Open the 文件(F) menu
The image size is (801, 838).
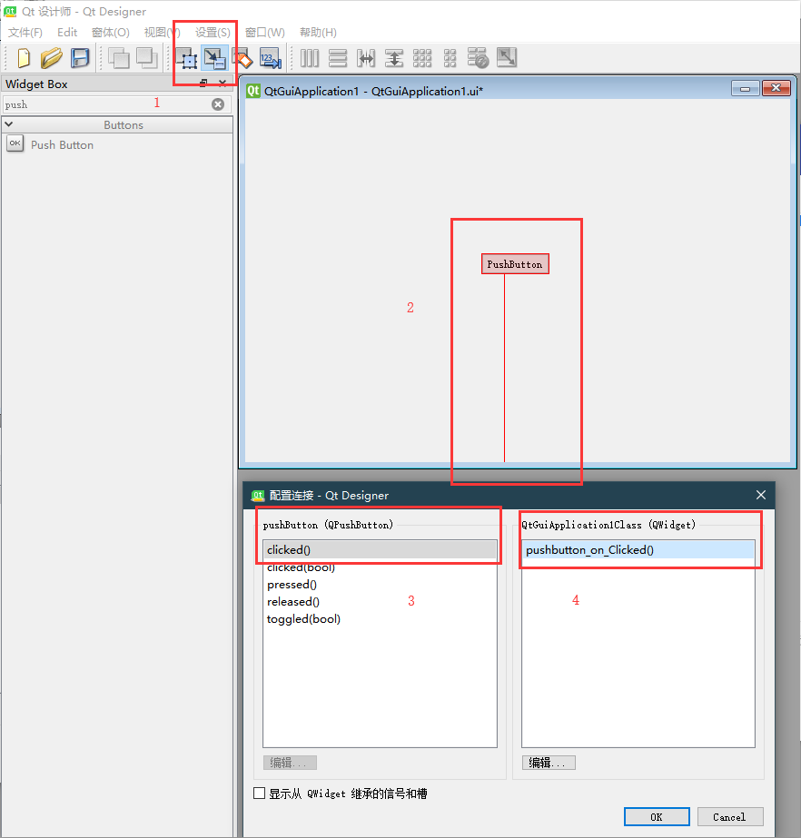coord(25,32)
